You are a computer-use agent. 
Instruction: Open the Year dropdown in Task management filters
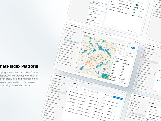tap(85, 90)
